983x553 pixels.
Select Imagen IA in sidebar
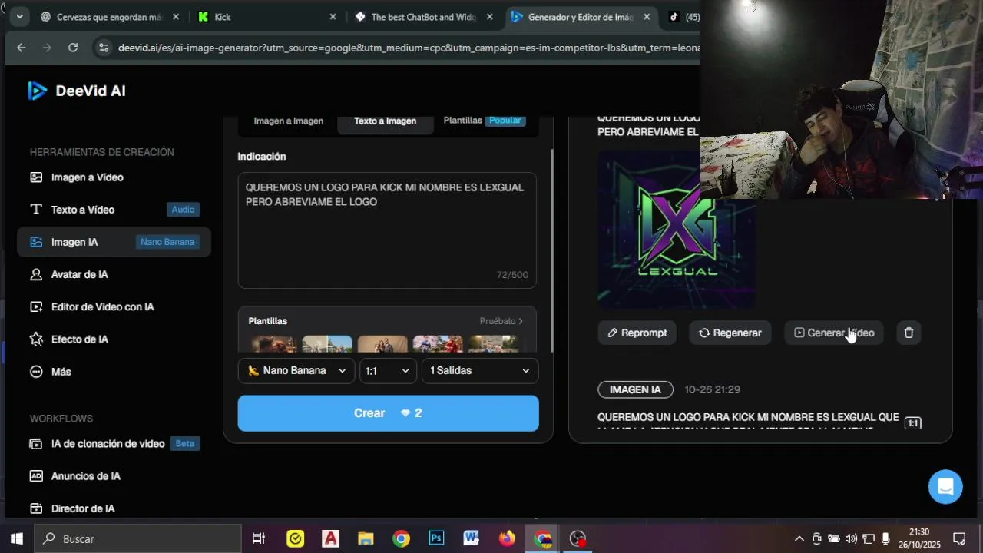point(114,242)
